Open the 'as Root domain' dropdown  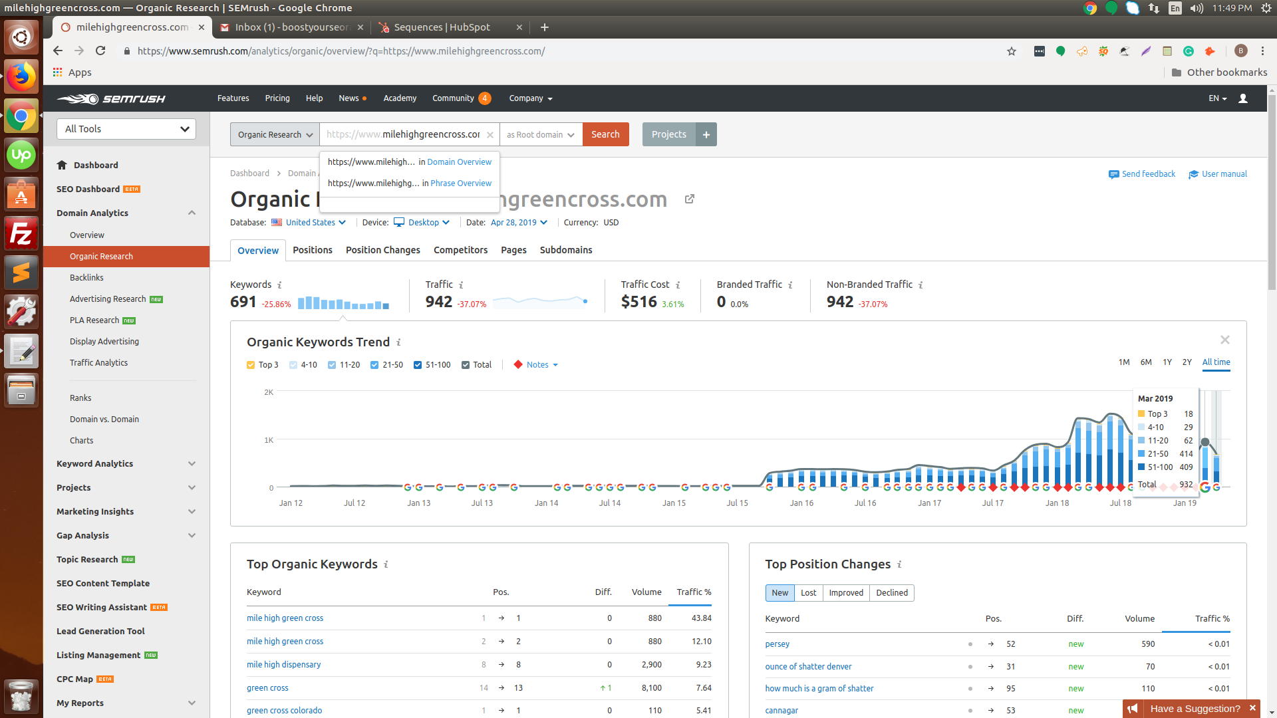541,134
